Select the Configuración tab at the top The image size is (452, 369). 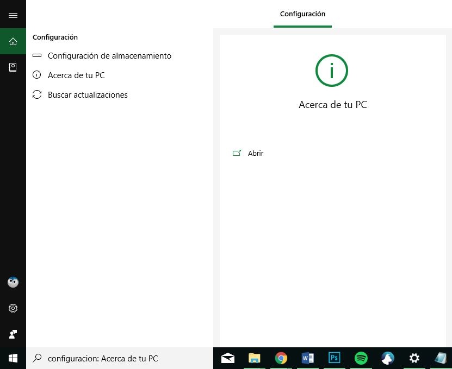[302, 14]
